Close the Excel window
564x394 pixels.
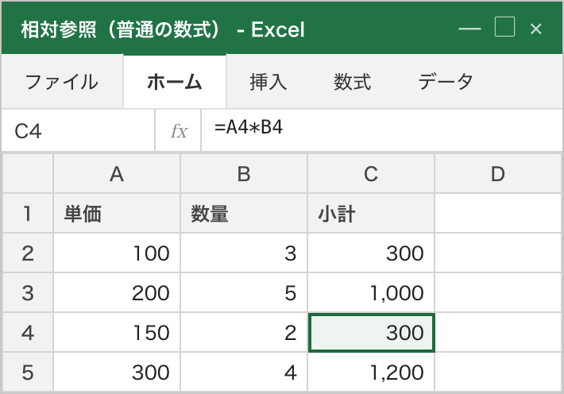536,29
